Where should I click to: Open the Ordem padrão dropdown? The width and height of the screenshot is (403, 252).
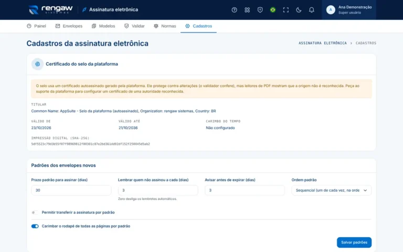(x=331, y=190)
